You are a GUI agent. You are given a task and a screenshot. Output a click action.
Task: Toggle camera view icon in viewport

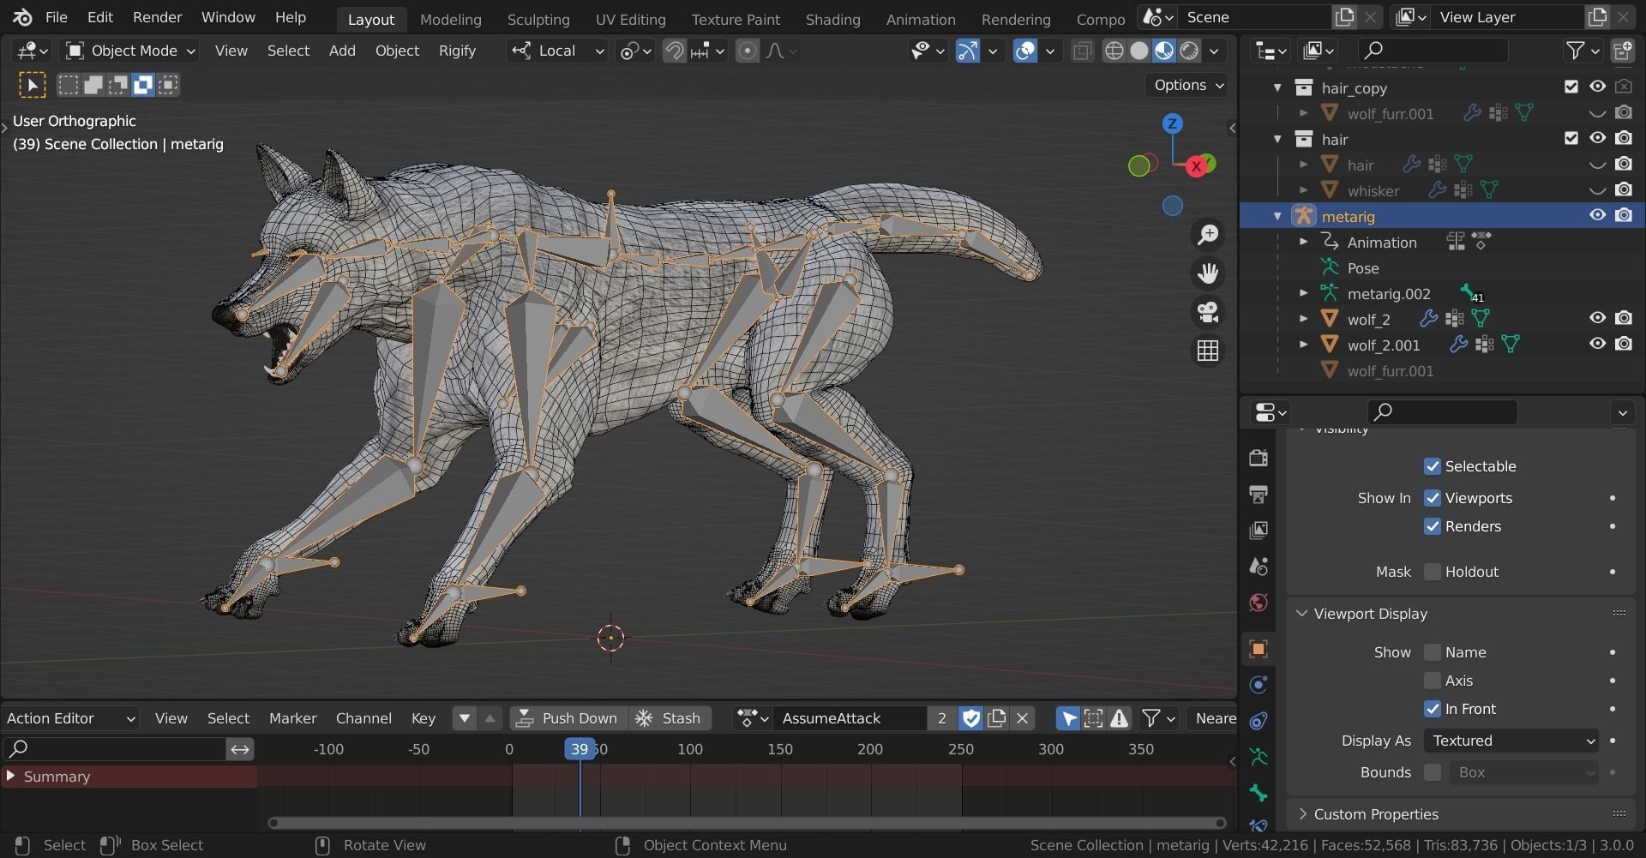[x=1208, y=312]
